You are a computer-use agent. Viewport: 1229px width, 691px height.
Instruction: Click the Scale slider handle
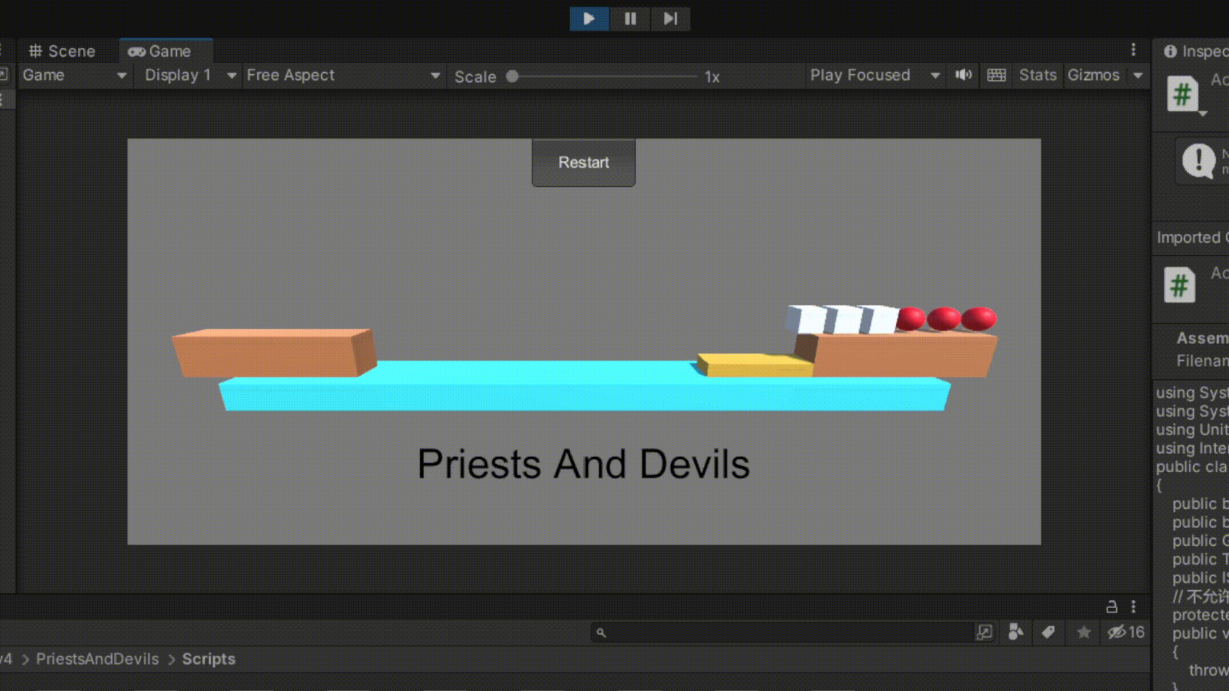pos(512,77)
